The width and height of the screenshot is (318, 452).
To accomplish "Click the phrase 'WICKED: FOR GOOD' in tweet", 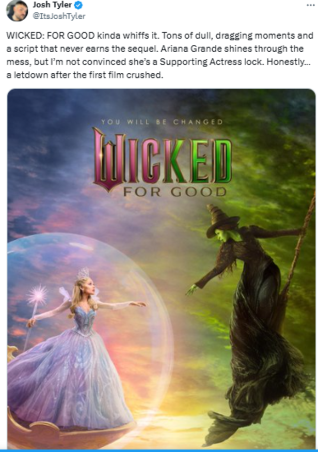I will pyautogui.click(x=51, y=36).
